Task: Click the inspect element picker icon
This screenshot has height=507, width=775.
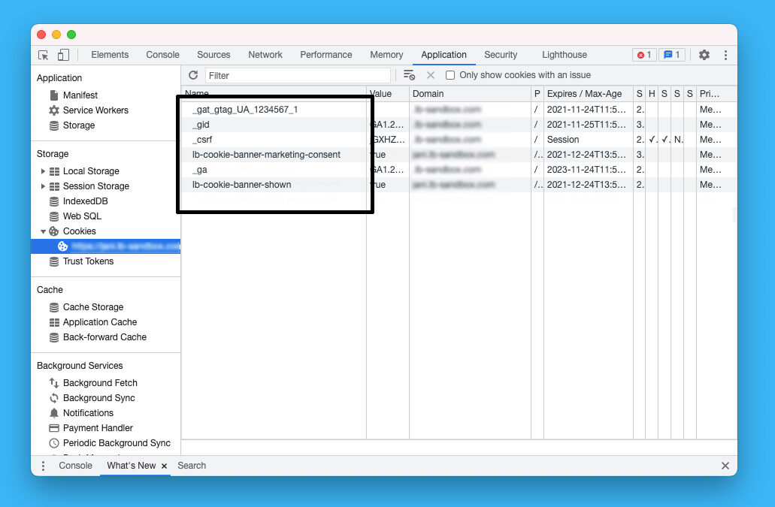Action: click(44, 55)
